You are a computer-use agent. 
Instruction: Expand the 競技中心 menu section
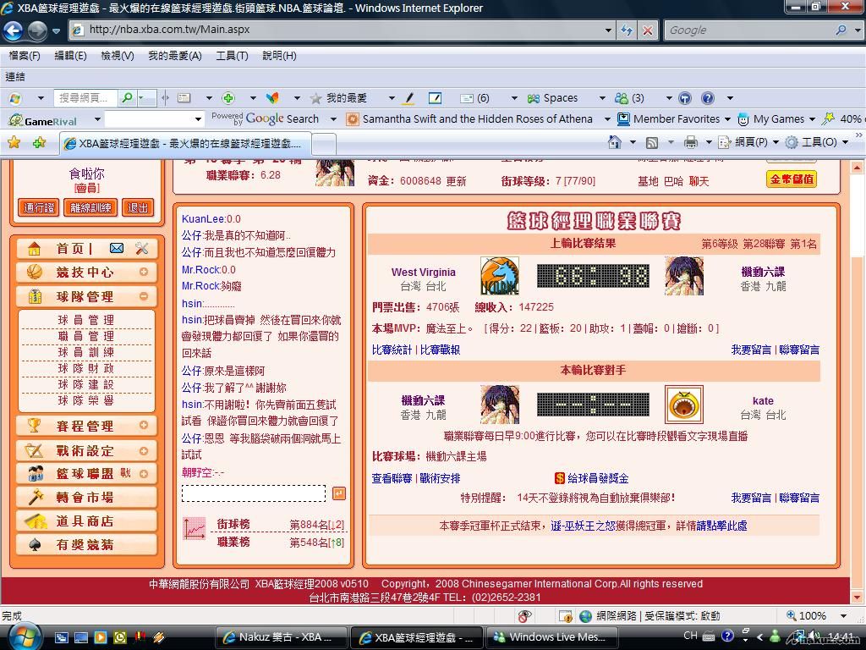144,272
